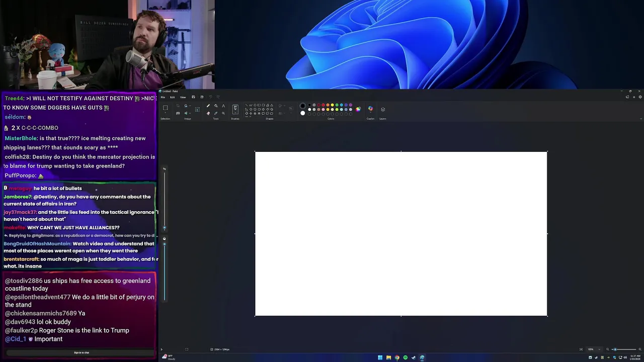Select the purple color swatch
Viewport: 644px width, 362px height.
click(x=351, y=105)
